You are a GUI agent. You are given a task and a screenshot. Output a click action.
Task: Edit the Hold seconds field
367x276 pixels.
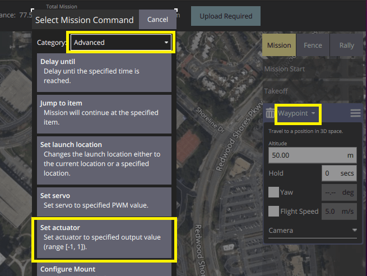[338, 173]
